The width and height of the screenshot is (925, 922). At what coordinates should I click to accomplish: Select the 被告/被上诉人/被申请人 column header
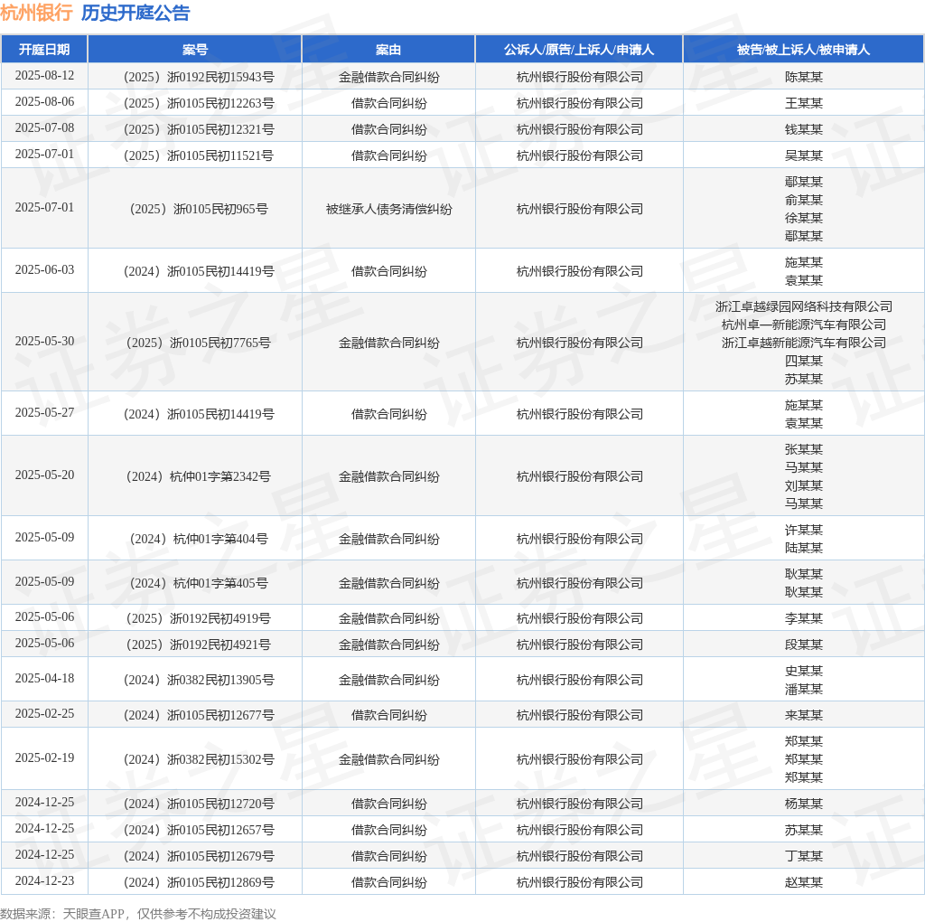(x=803, y=50)
